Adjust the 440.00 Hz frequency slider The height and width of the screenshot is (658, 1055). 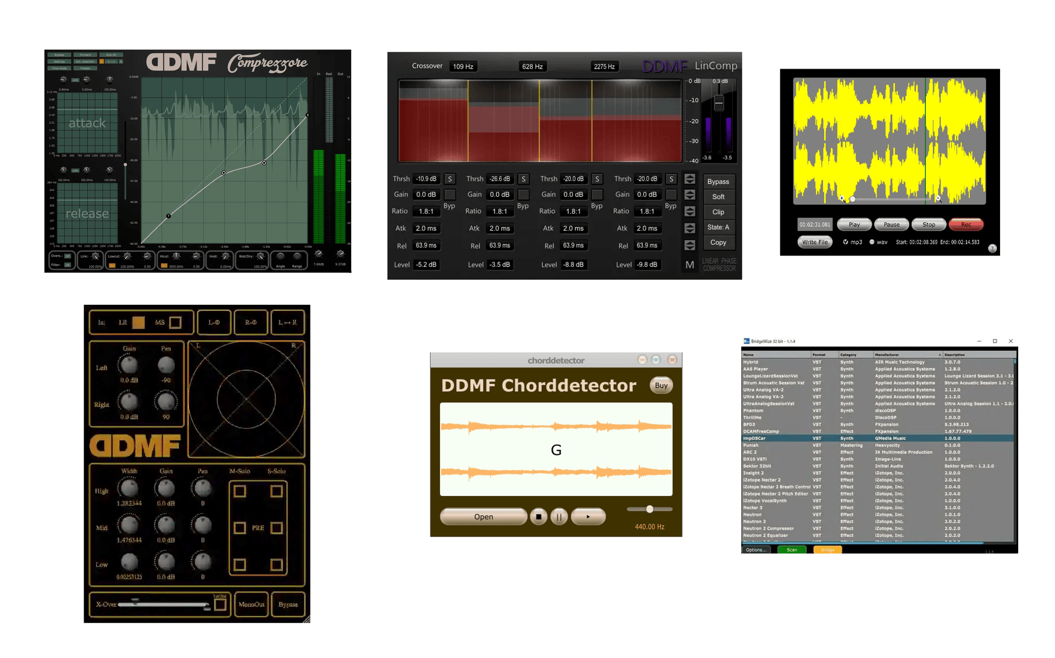[x=649, y=509]
